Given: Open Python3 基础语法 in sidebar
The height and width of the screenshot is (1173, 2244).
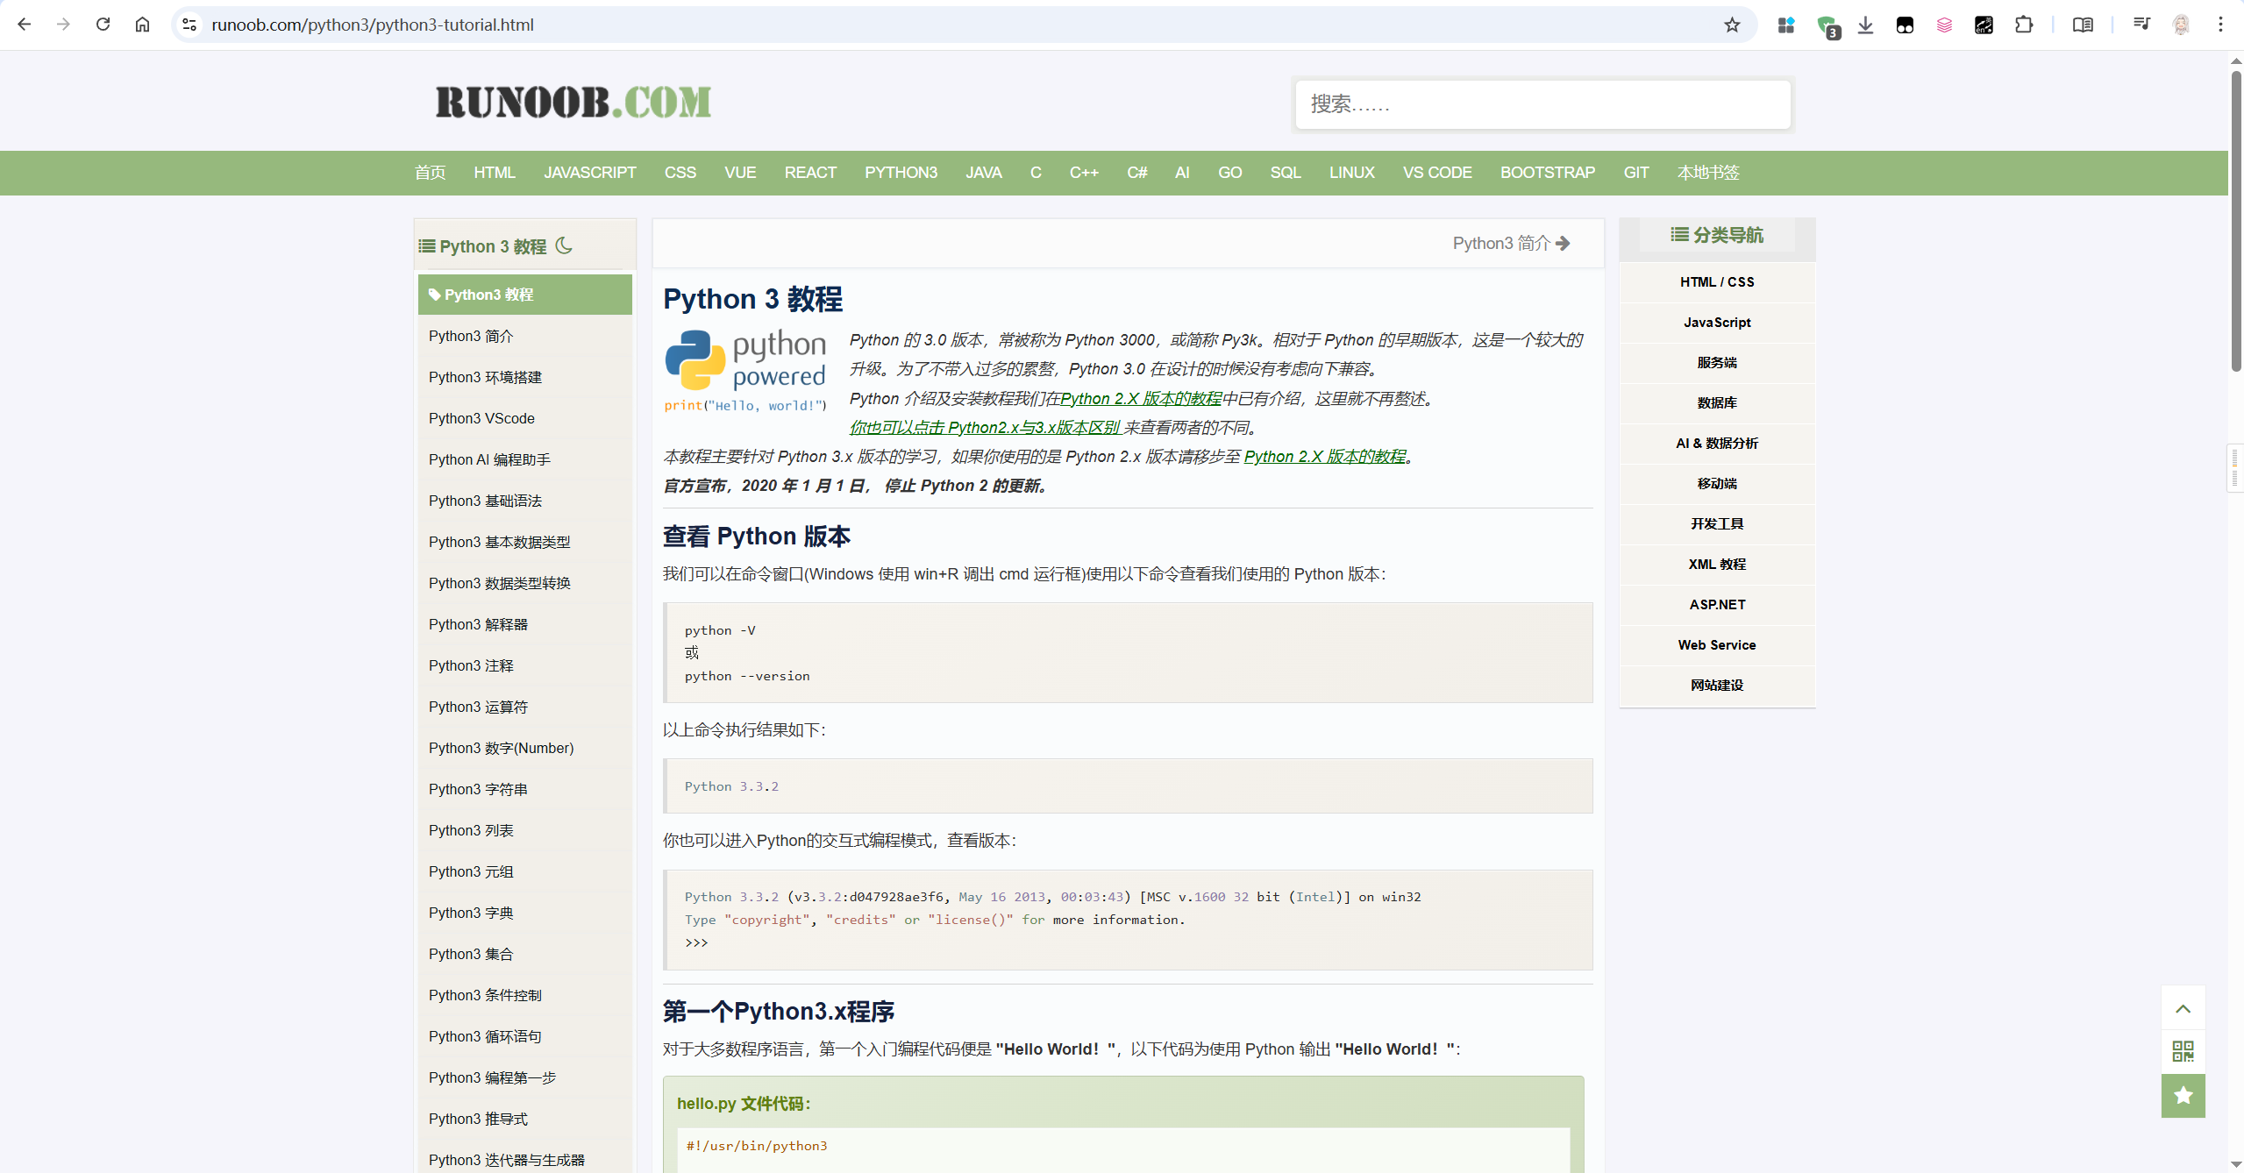Looking at the screenshot, I should [485, 501].
